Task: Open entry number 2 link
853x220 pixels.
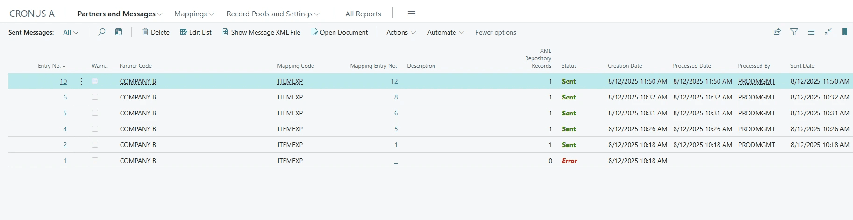Action: click(65, 145)
